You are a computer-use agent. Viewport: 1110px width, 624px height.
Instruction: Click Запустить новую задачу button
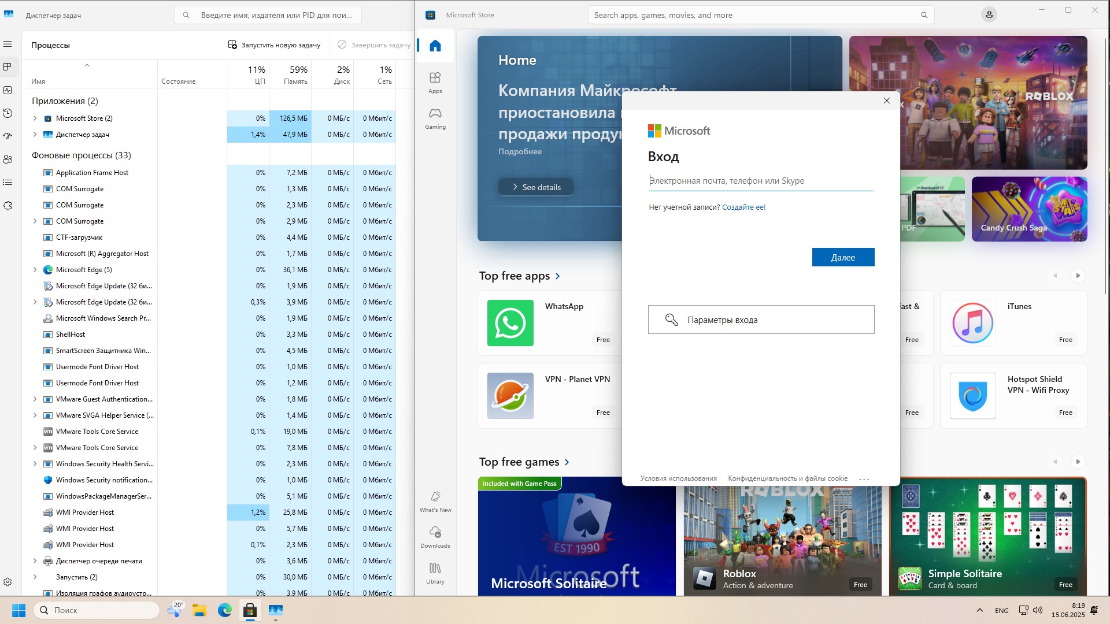click(274, 44)
